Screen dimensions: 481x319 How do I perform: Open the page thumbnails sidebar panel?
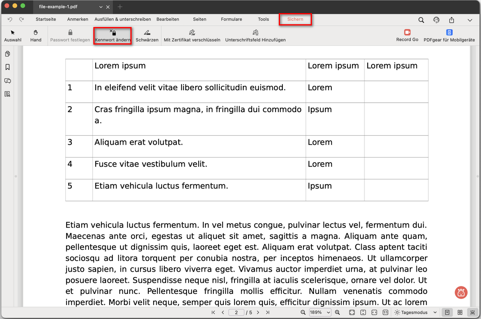(x=7, y=54)
